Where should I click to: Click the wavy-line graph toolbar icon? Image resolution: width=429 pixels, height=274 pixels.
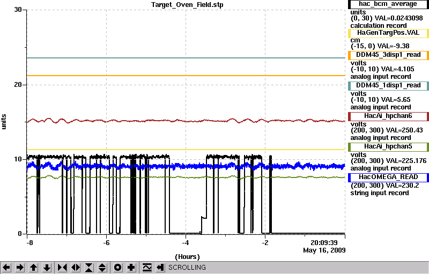[x=147, y=268]
